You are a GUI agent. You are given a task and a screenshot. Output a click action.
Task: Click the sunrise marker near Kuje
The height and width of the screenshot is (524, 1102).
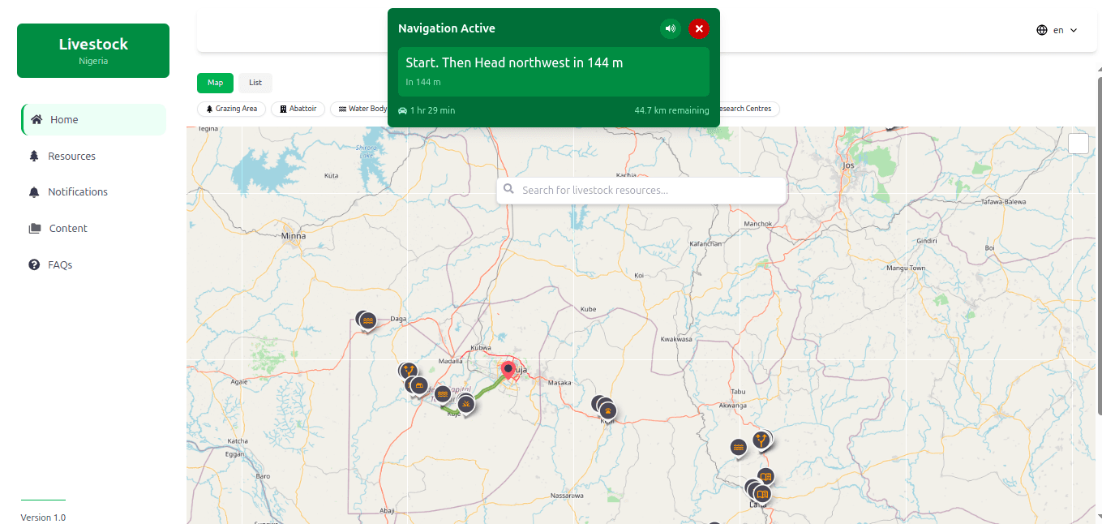[x=465, y=403]
